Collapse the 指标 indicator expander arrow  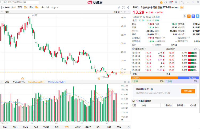pos(2,12)
